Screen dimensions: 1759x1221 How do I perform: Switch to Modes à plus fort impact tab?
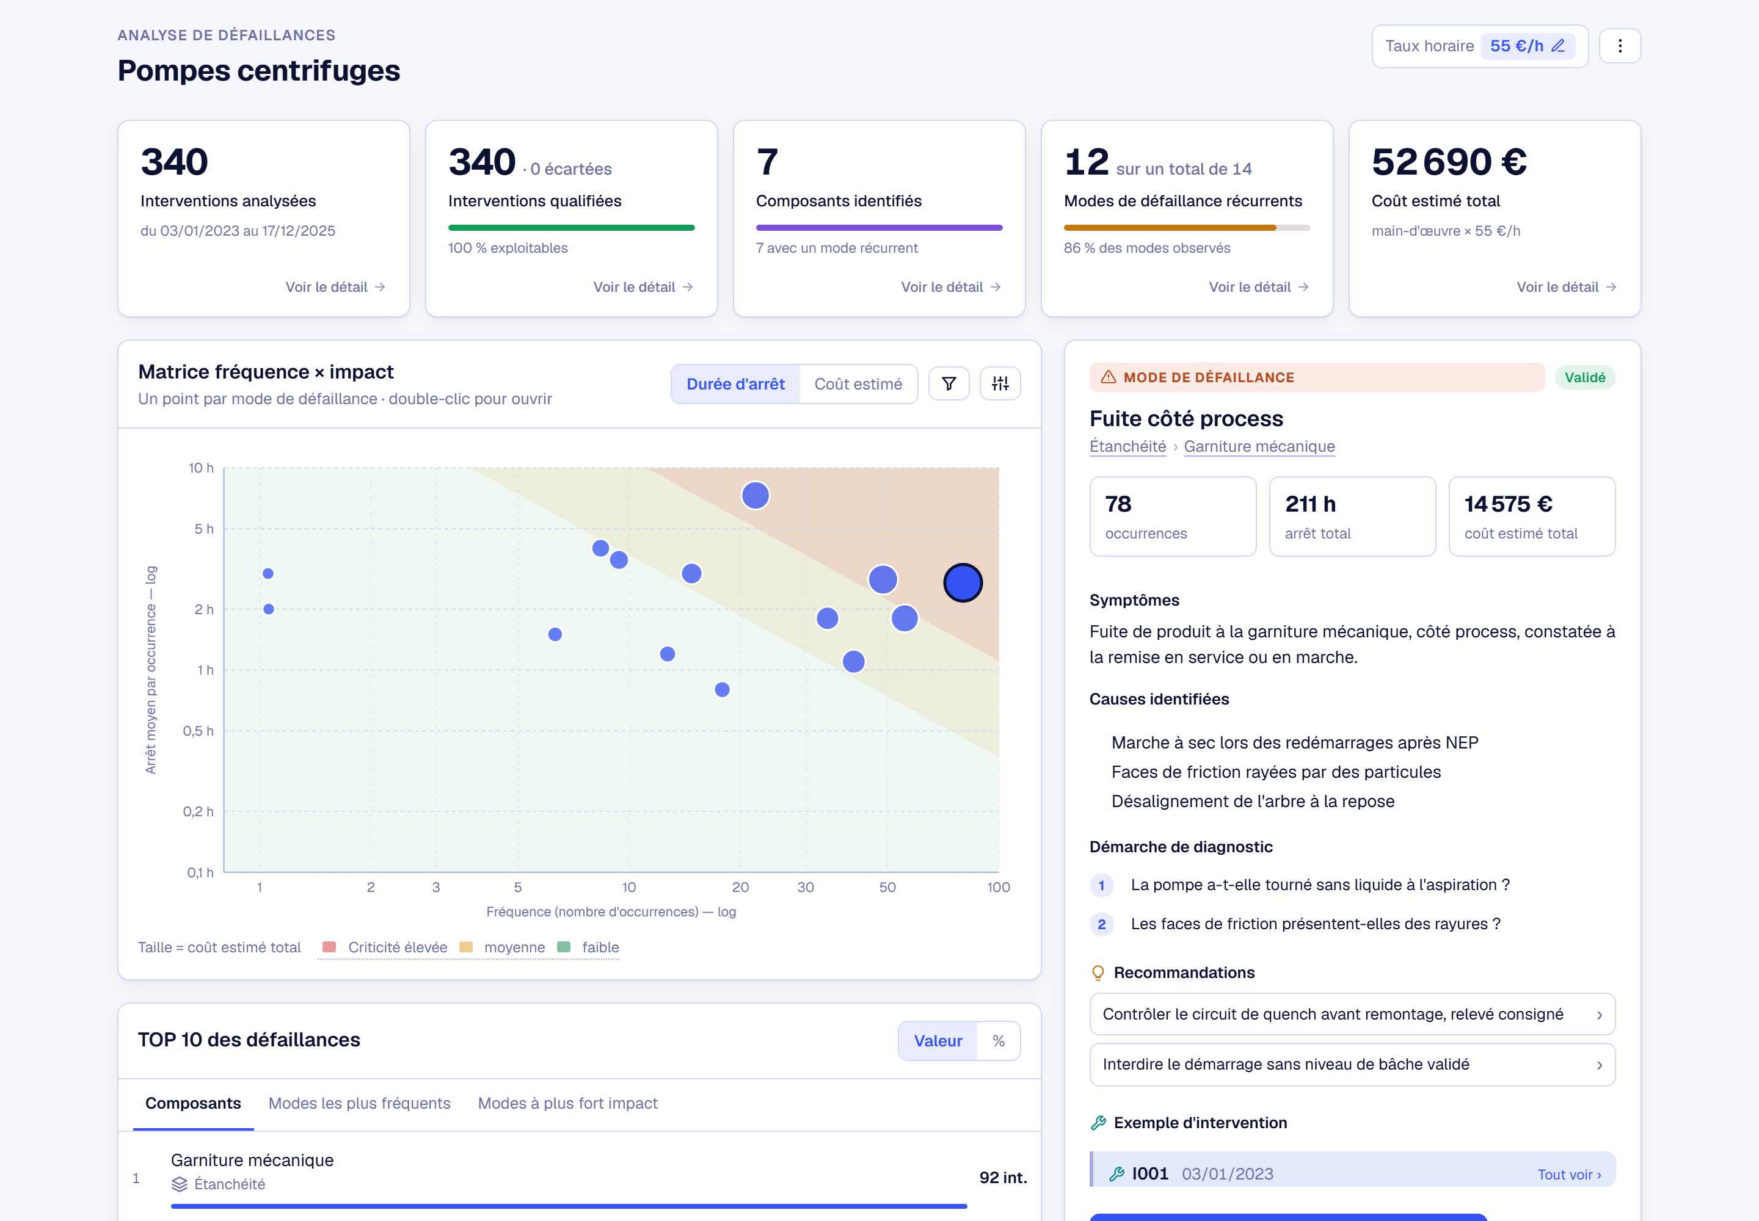click(x=567, y=1103)
